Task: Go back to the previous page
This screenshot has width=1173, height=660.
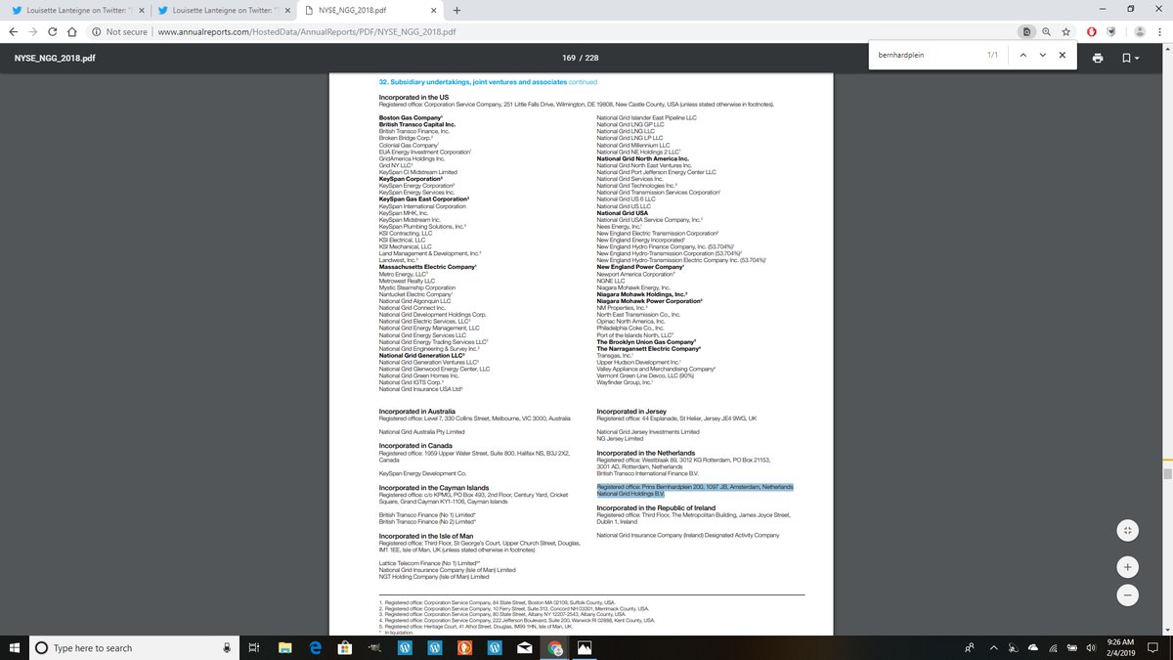Action: 15,30
